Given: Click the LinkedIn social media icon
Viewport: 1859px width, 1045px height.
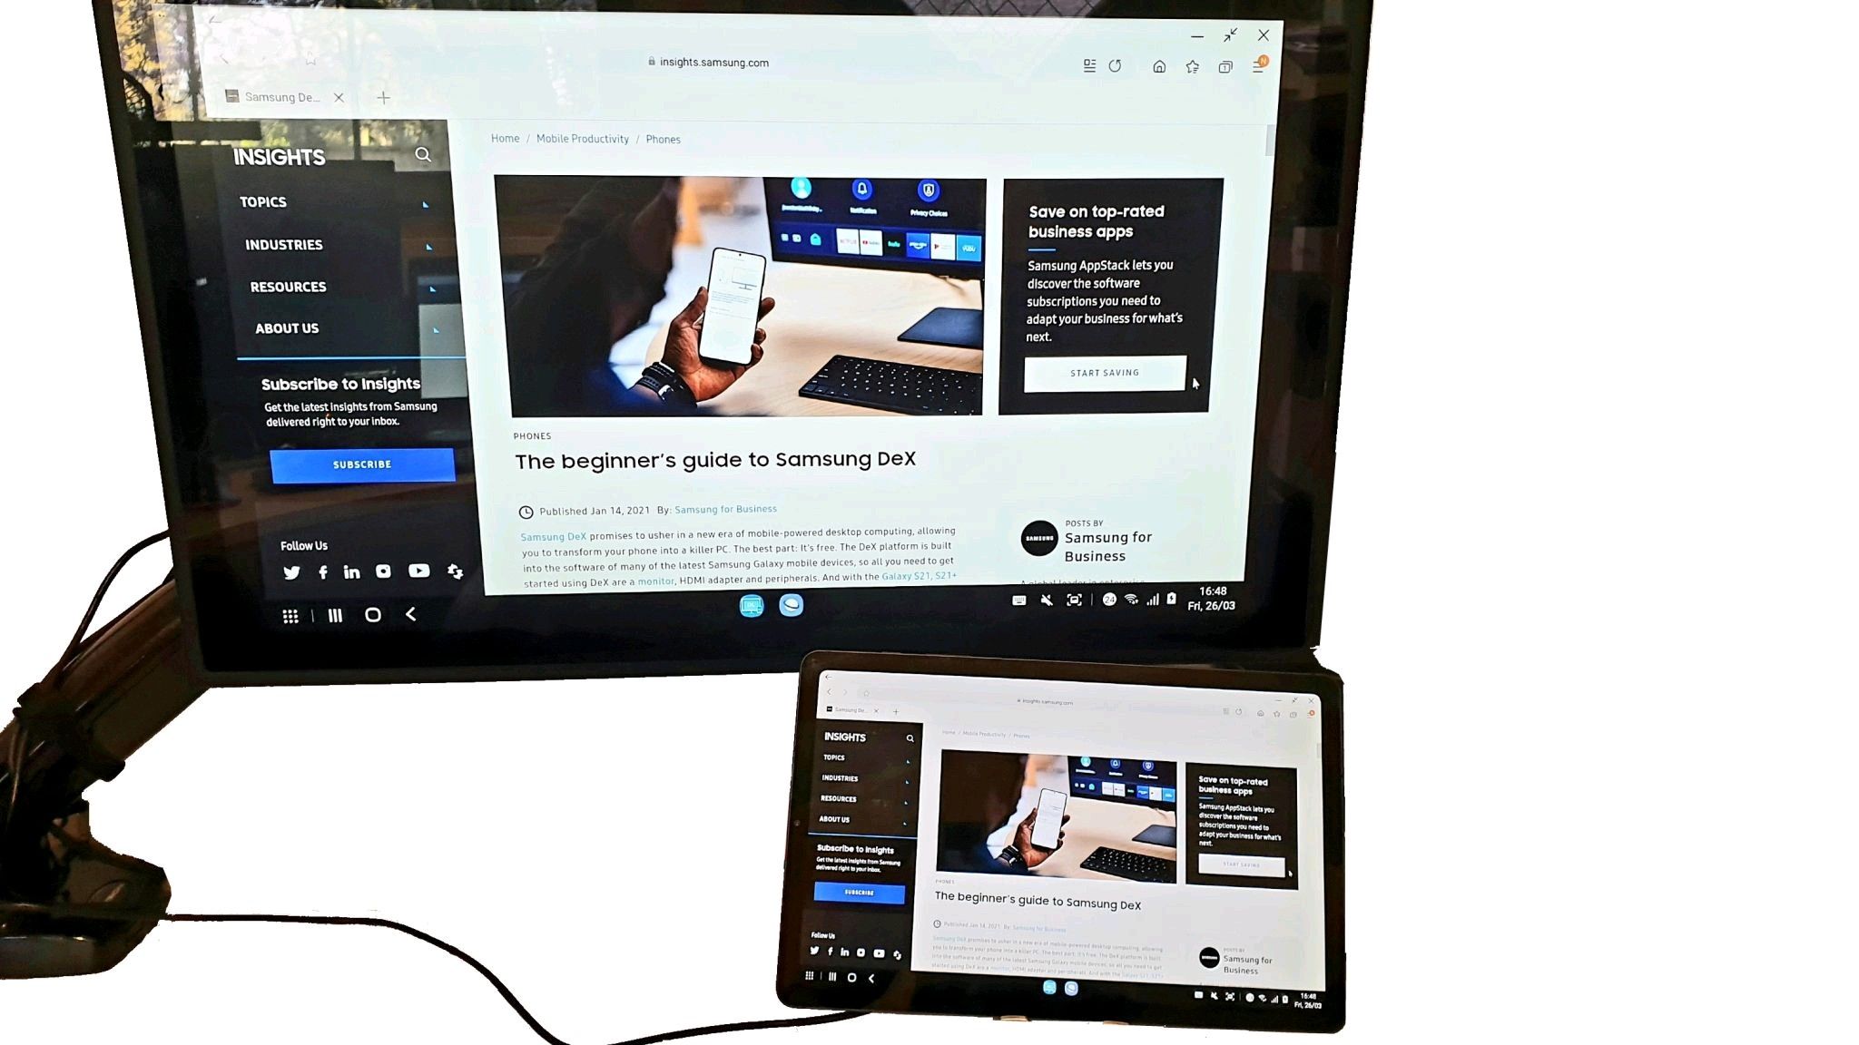Looking at the screenshot, I should coord(354,571).
